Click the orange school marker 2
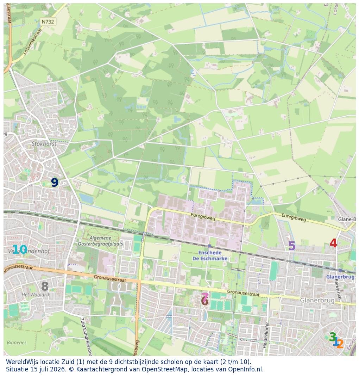359x376 pixels. (340, 344)
